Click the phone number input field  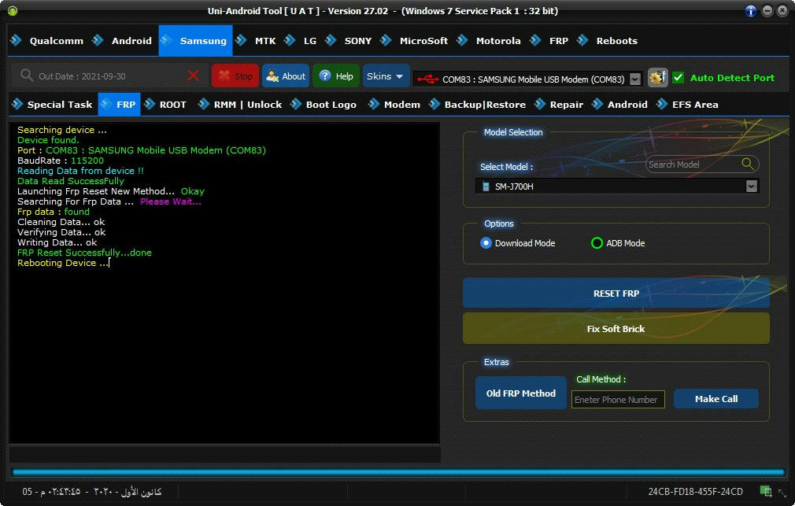[x=618, y=399]
